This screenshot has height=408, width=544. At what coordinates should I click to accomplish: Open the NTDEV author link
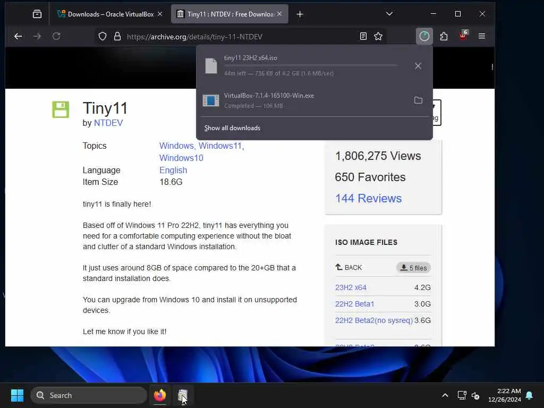(108, 123)
